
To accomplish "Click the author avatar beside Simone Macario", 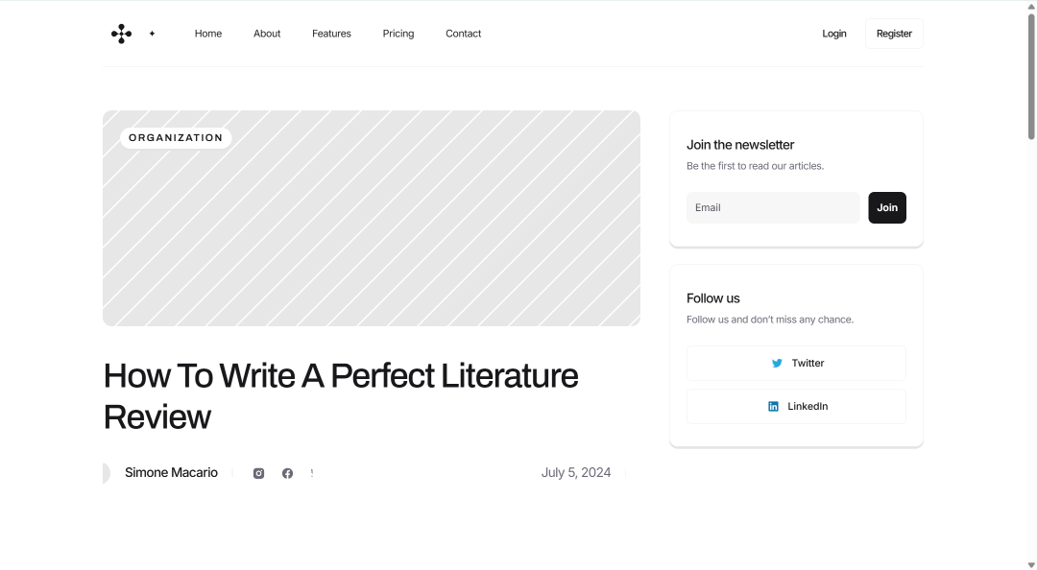I will tap(107, 473).
